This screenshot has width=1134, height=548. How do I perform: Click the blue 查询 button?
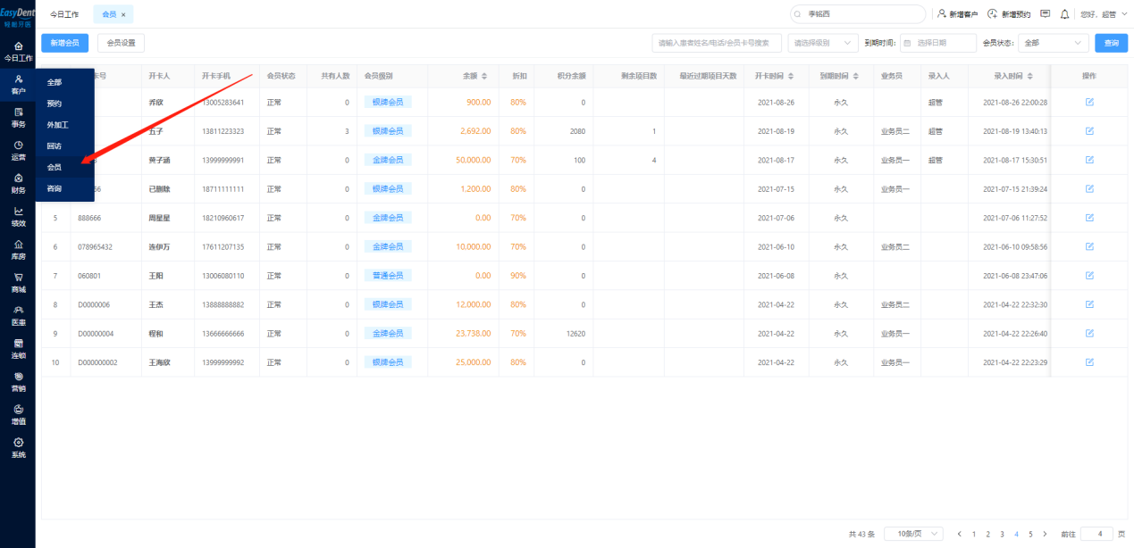point(1111,43)
